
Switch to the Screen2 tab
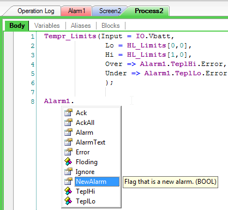click(110, 11)
